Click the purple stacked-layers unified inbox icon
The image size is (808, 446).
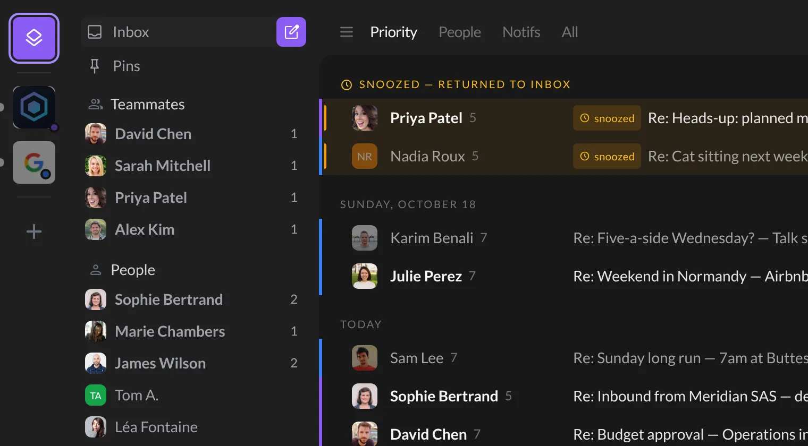click(x=34, y=38)
